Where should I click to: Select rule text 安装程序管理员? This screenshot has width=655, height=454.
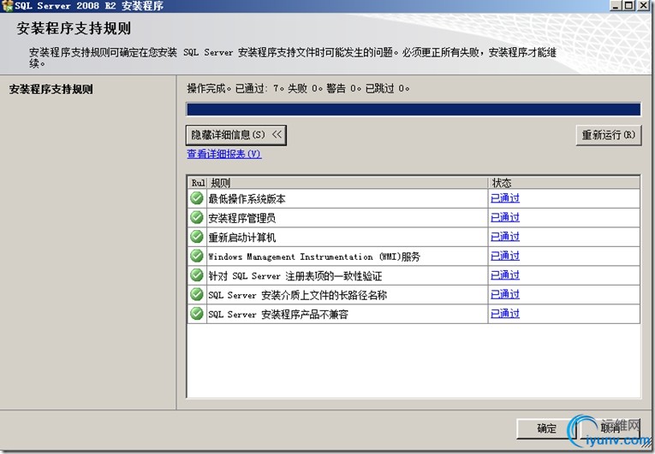point(241,218)
